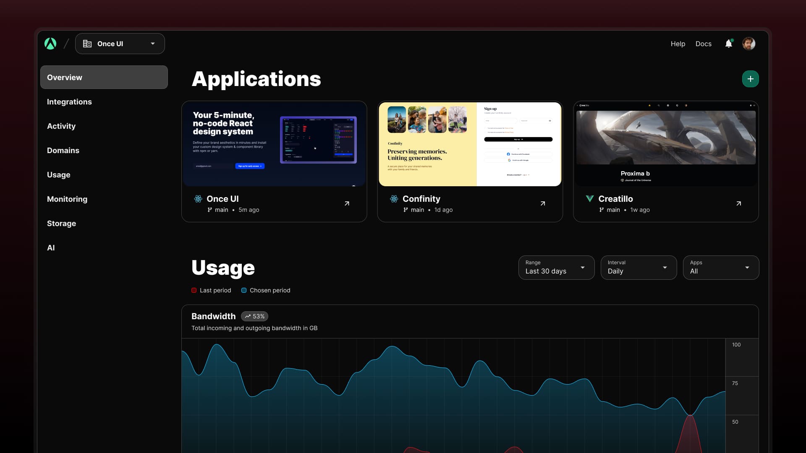
Task: Open Once UI app via arrow icon
Action: pos(347,203)
